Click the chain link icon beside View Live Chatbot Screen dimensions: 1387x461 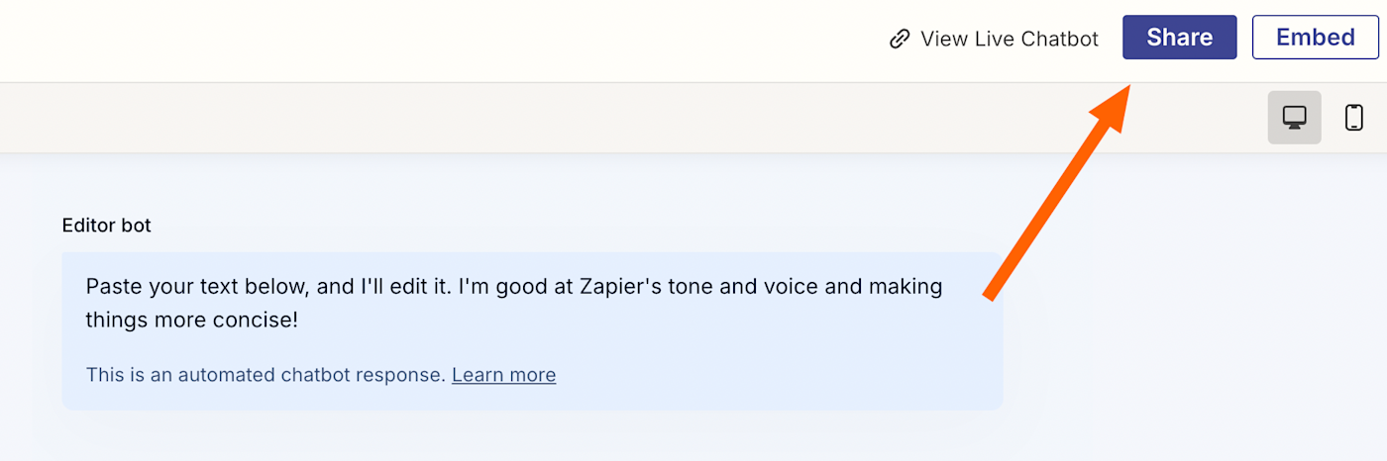click(x=900, y=40)
